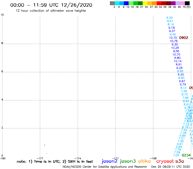Click the legend scale label '24'
Screen dimensions: 193x169
pyautogui.click(x=146, y=7)
